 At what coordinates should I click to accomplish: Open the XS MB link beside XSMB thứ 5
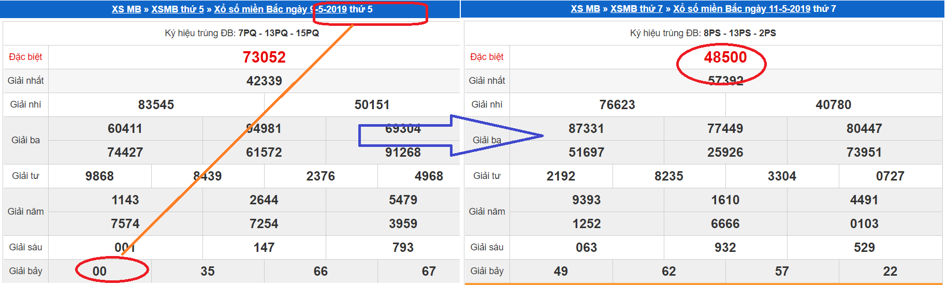click(126, 9)
